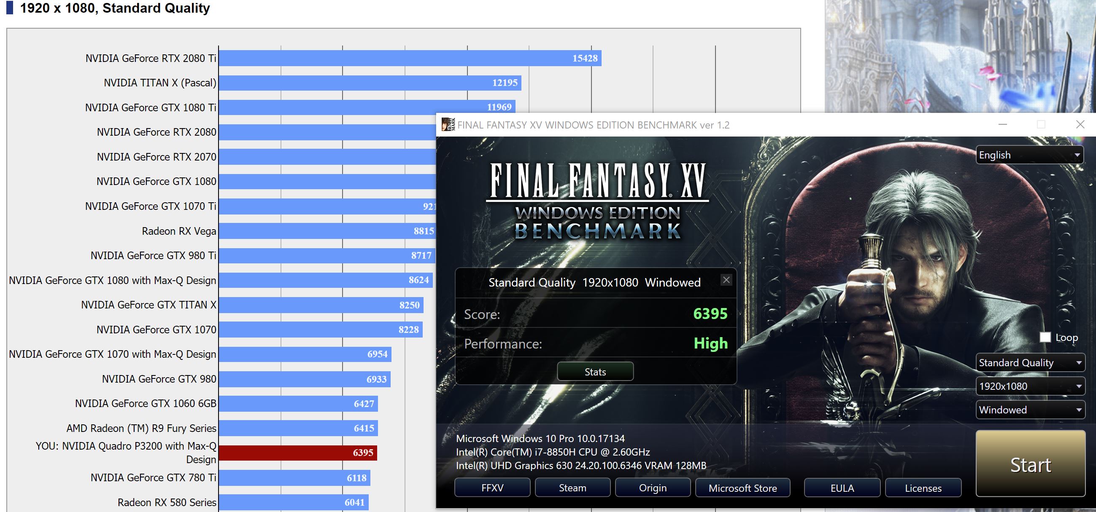Image resolution: width=1096 pixels, height=512 pixels.
Task: Click '1920 x 1080, Standard Quality' chart heading
Action: (115, 8)
